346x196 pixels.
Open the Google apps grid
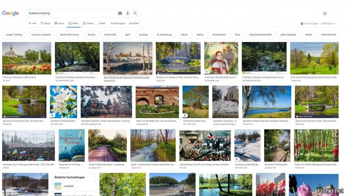[325, 13]
